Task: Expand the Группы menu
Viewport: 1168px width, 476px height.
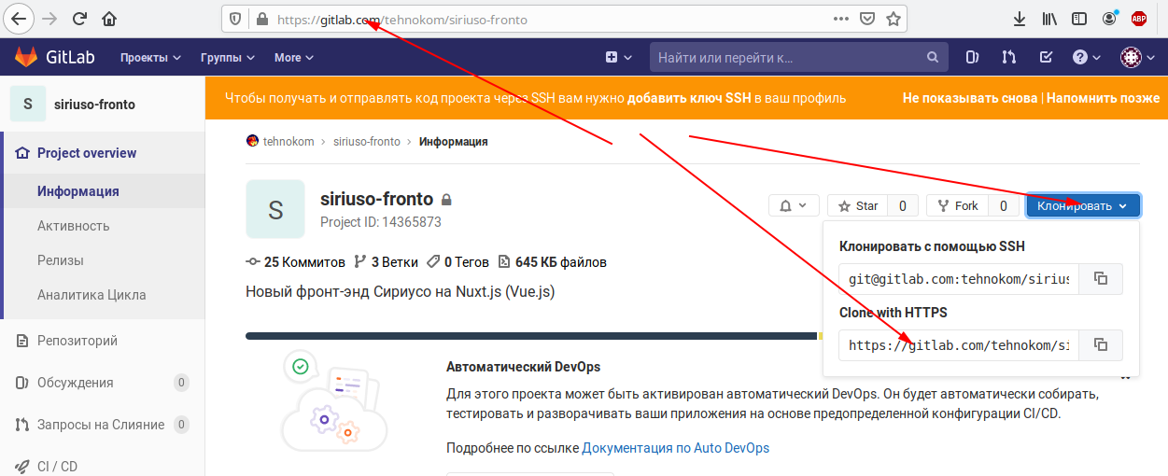Action: click(228, 58)
